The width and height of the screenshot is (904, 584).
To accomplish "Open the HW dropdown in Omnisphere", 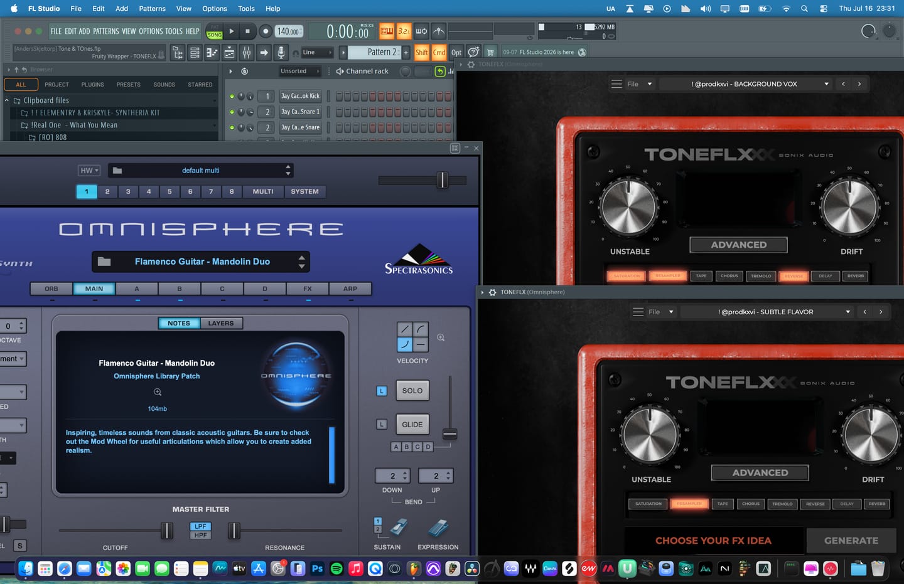I will (x=89, y=171).
